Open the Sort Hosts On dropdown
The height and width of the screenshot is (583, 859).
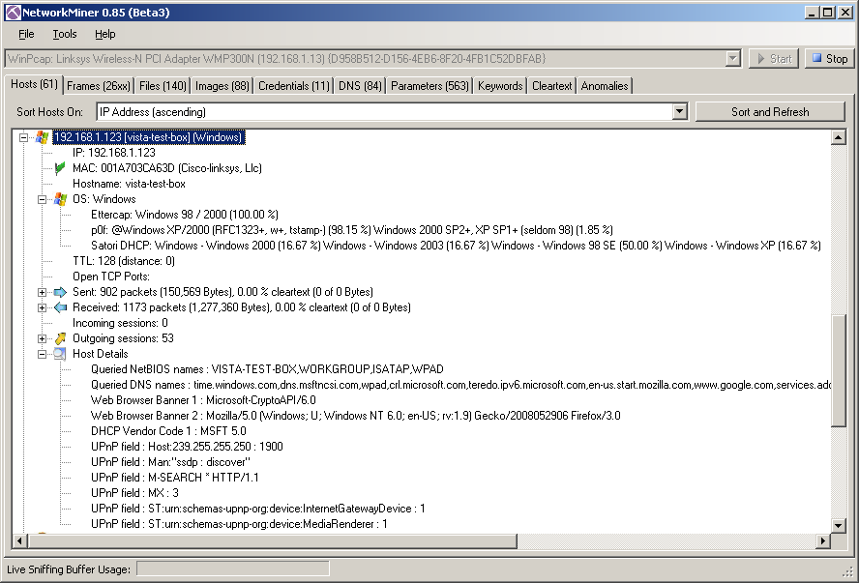point(679,112)
